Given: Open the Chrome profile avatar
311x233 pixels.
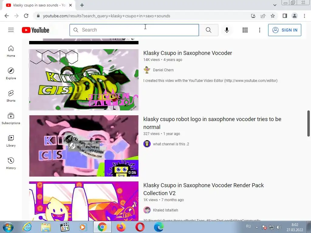Looking at the screenshot, I should (x=295, y=16).
